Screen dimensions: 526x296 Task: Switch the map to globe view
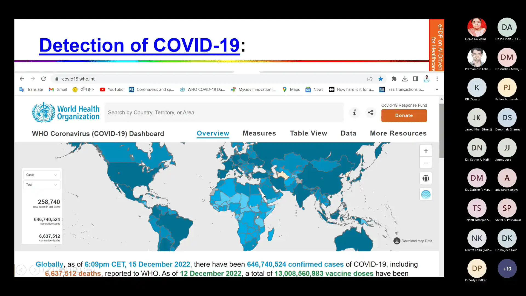tap(426, 178)
